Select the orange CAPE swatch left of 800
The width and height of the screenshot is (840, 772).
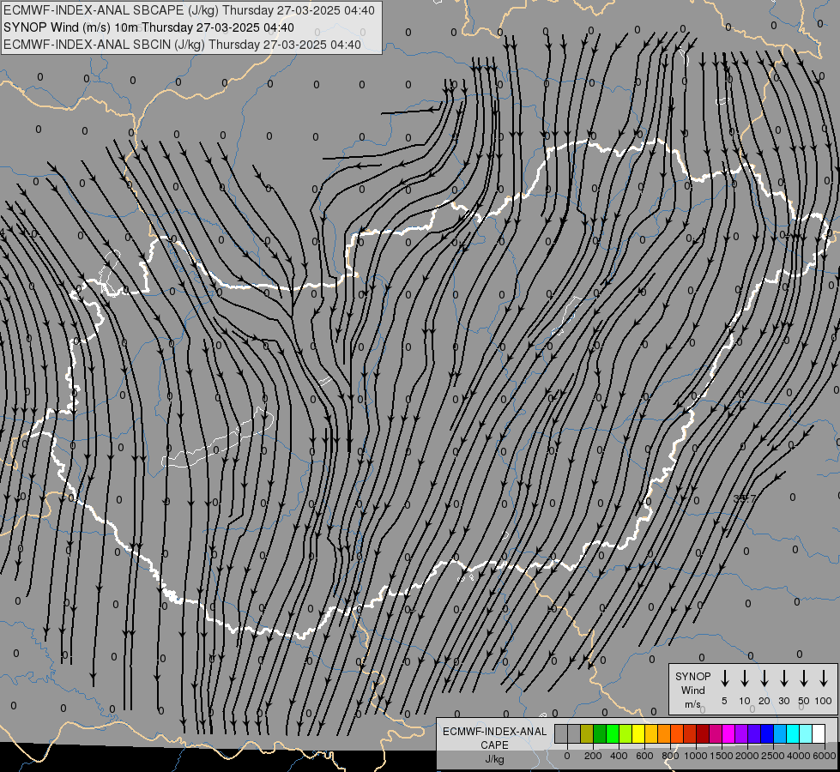tap(664, 733)
